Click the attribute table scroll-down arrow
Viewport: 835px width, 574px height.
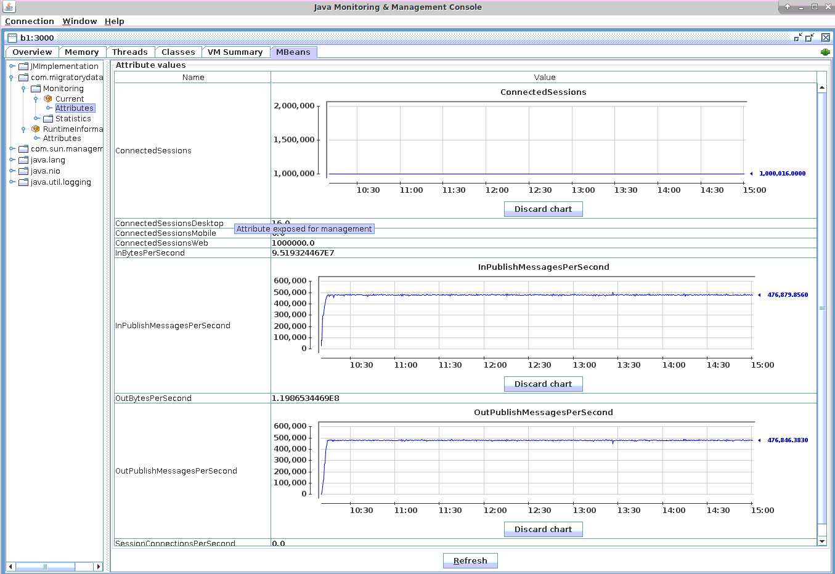[822, 541]
